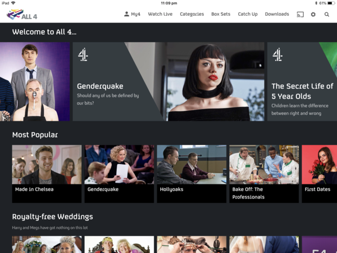Click 'Children learn the difference' description
This screenshot has width=337, height=253.
pos(300,110)
